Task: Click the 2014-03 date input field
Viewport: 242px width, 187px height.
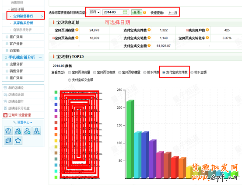Action: point(116,12)
